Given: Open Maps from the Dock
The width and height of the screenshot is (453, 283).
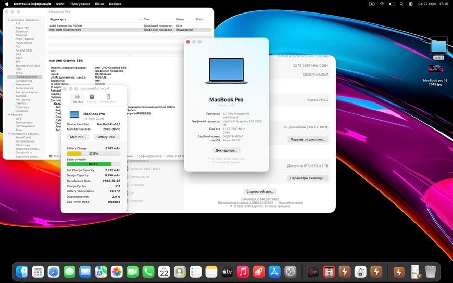Looking at the screenshot, I should coord(101,272).
